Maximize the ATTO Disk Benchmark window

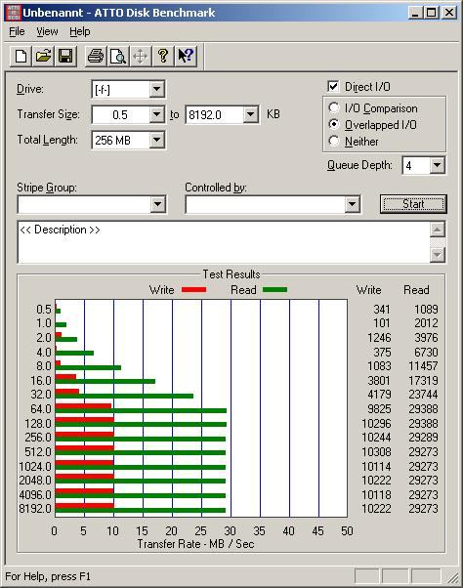pyautogui.click(x=431, y=13)
